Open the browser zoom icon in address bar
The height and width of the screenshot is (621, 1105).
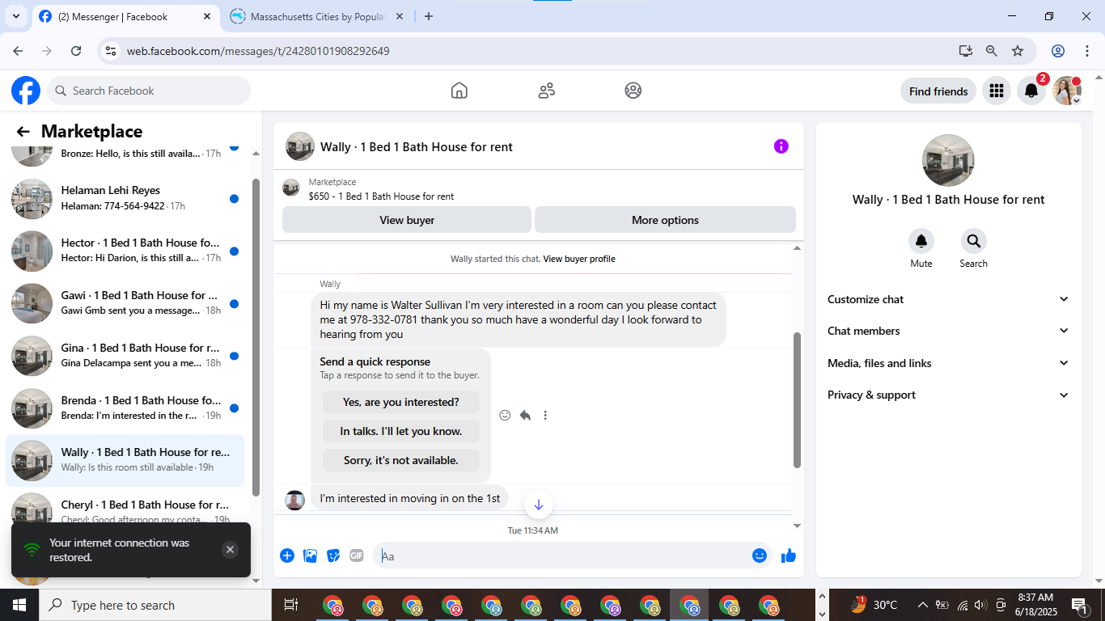992,51
